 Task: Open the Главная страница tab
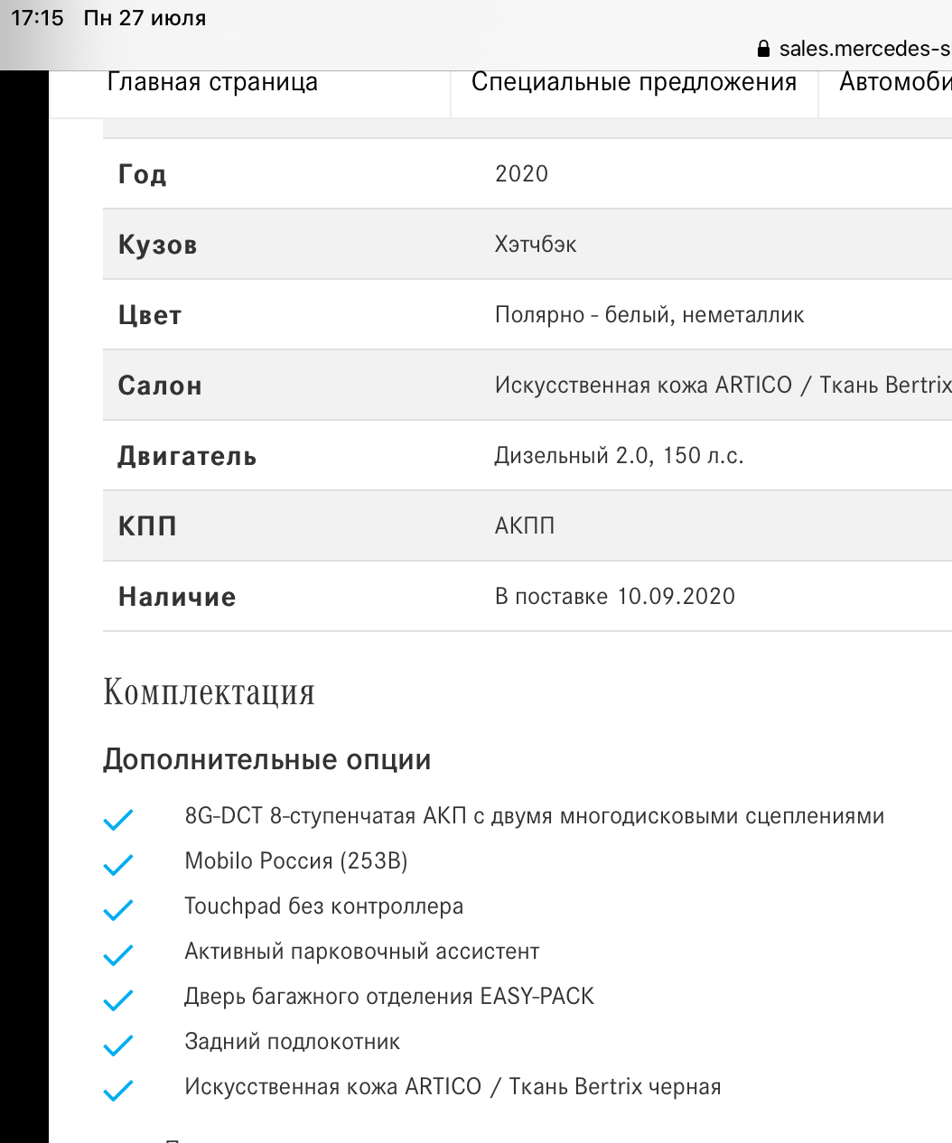tap(212, 82)
